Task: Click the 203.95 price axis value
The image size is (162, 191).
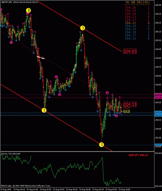Action: click(158, 138)
